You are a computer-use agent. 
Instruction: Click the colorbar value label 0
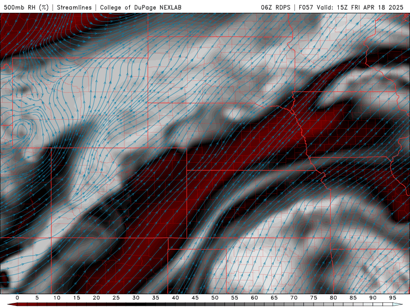click(x=17, y=298)
